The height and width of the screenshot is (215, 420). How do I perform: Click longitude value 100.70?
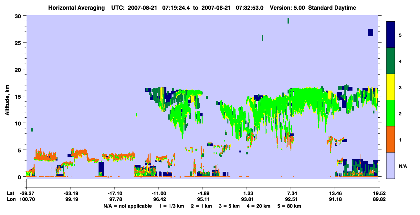click(27, 200)
